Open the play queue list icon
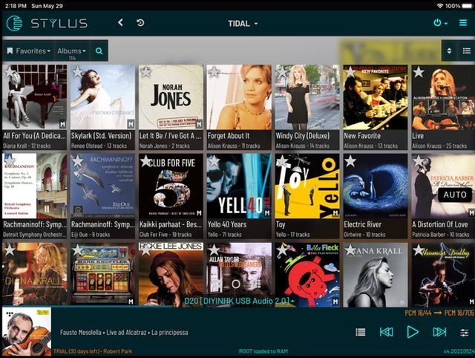The image size is (475, 358). [x=360, y=332]
